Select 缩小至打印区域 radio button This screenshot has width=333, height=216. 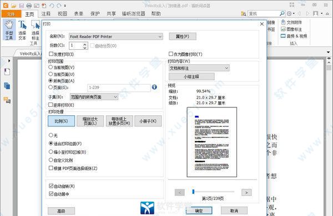click(51, 152)
